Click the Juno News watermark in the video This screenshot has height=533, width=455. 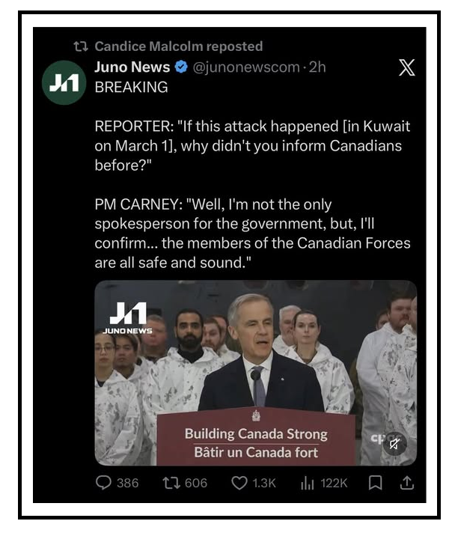(x=127, y=317)
